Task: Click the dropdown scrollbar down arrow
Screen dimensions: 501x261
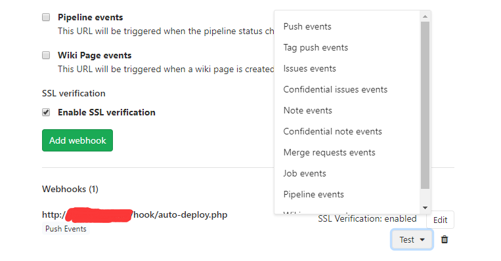Action: point(425,208)
